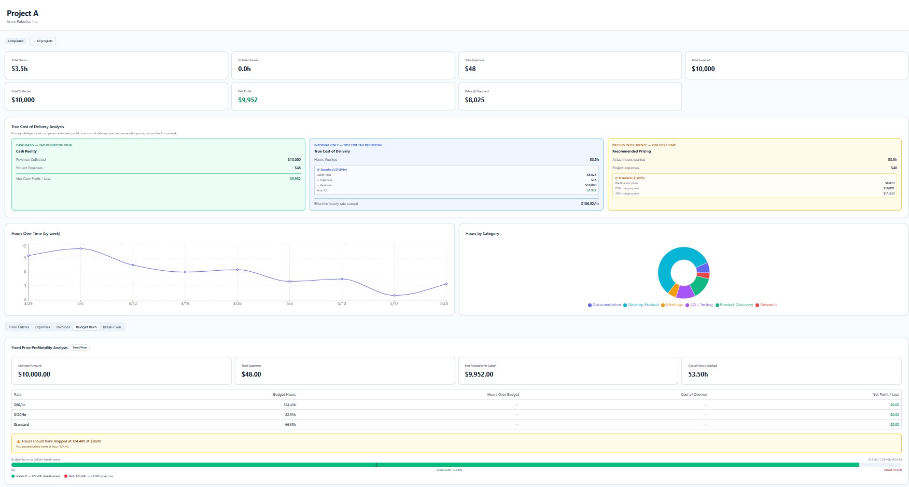Click the Net Cash Profit / Loss row
The image size is (909, 487).
[x=158, y=179]
